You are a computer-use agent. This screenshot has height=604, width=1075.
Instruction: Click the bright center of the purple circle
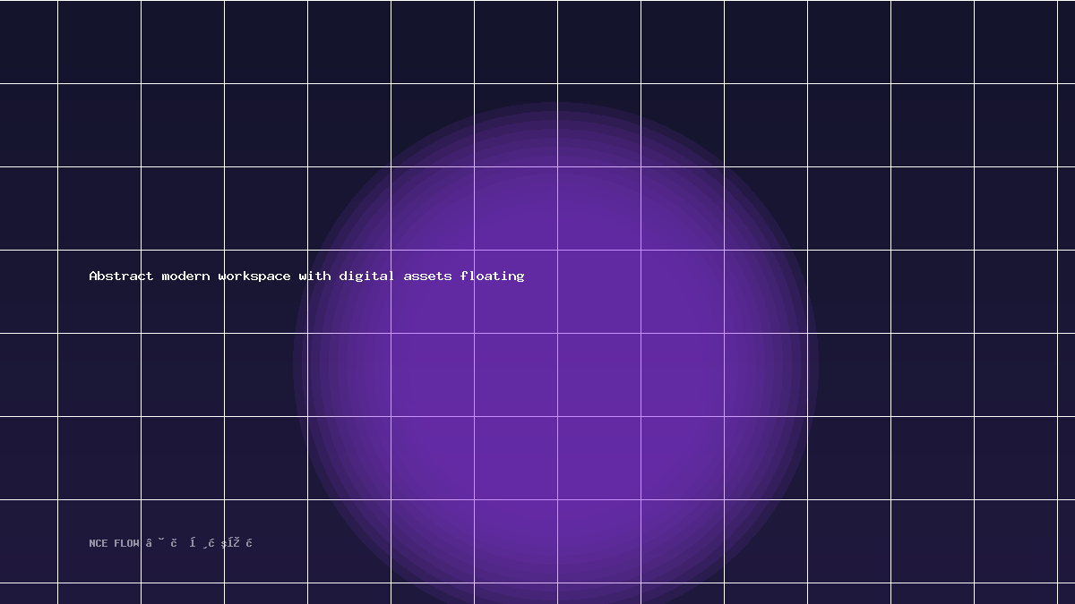[555, 364]
